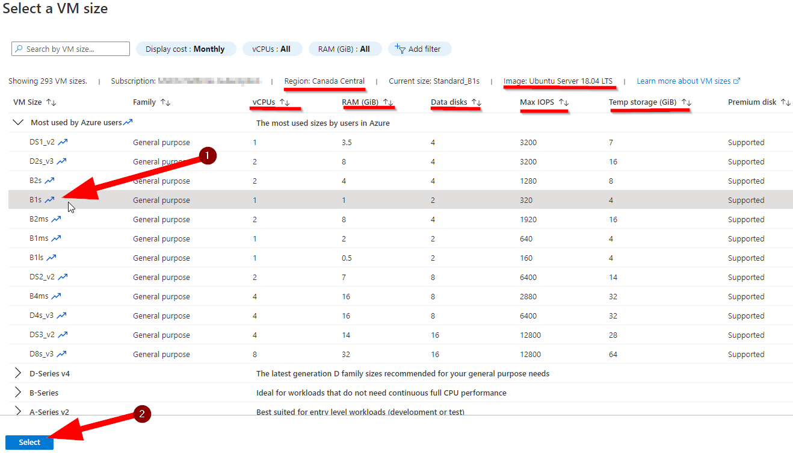Sort by VM Size column arrows

51,102
